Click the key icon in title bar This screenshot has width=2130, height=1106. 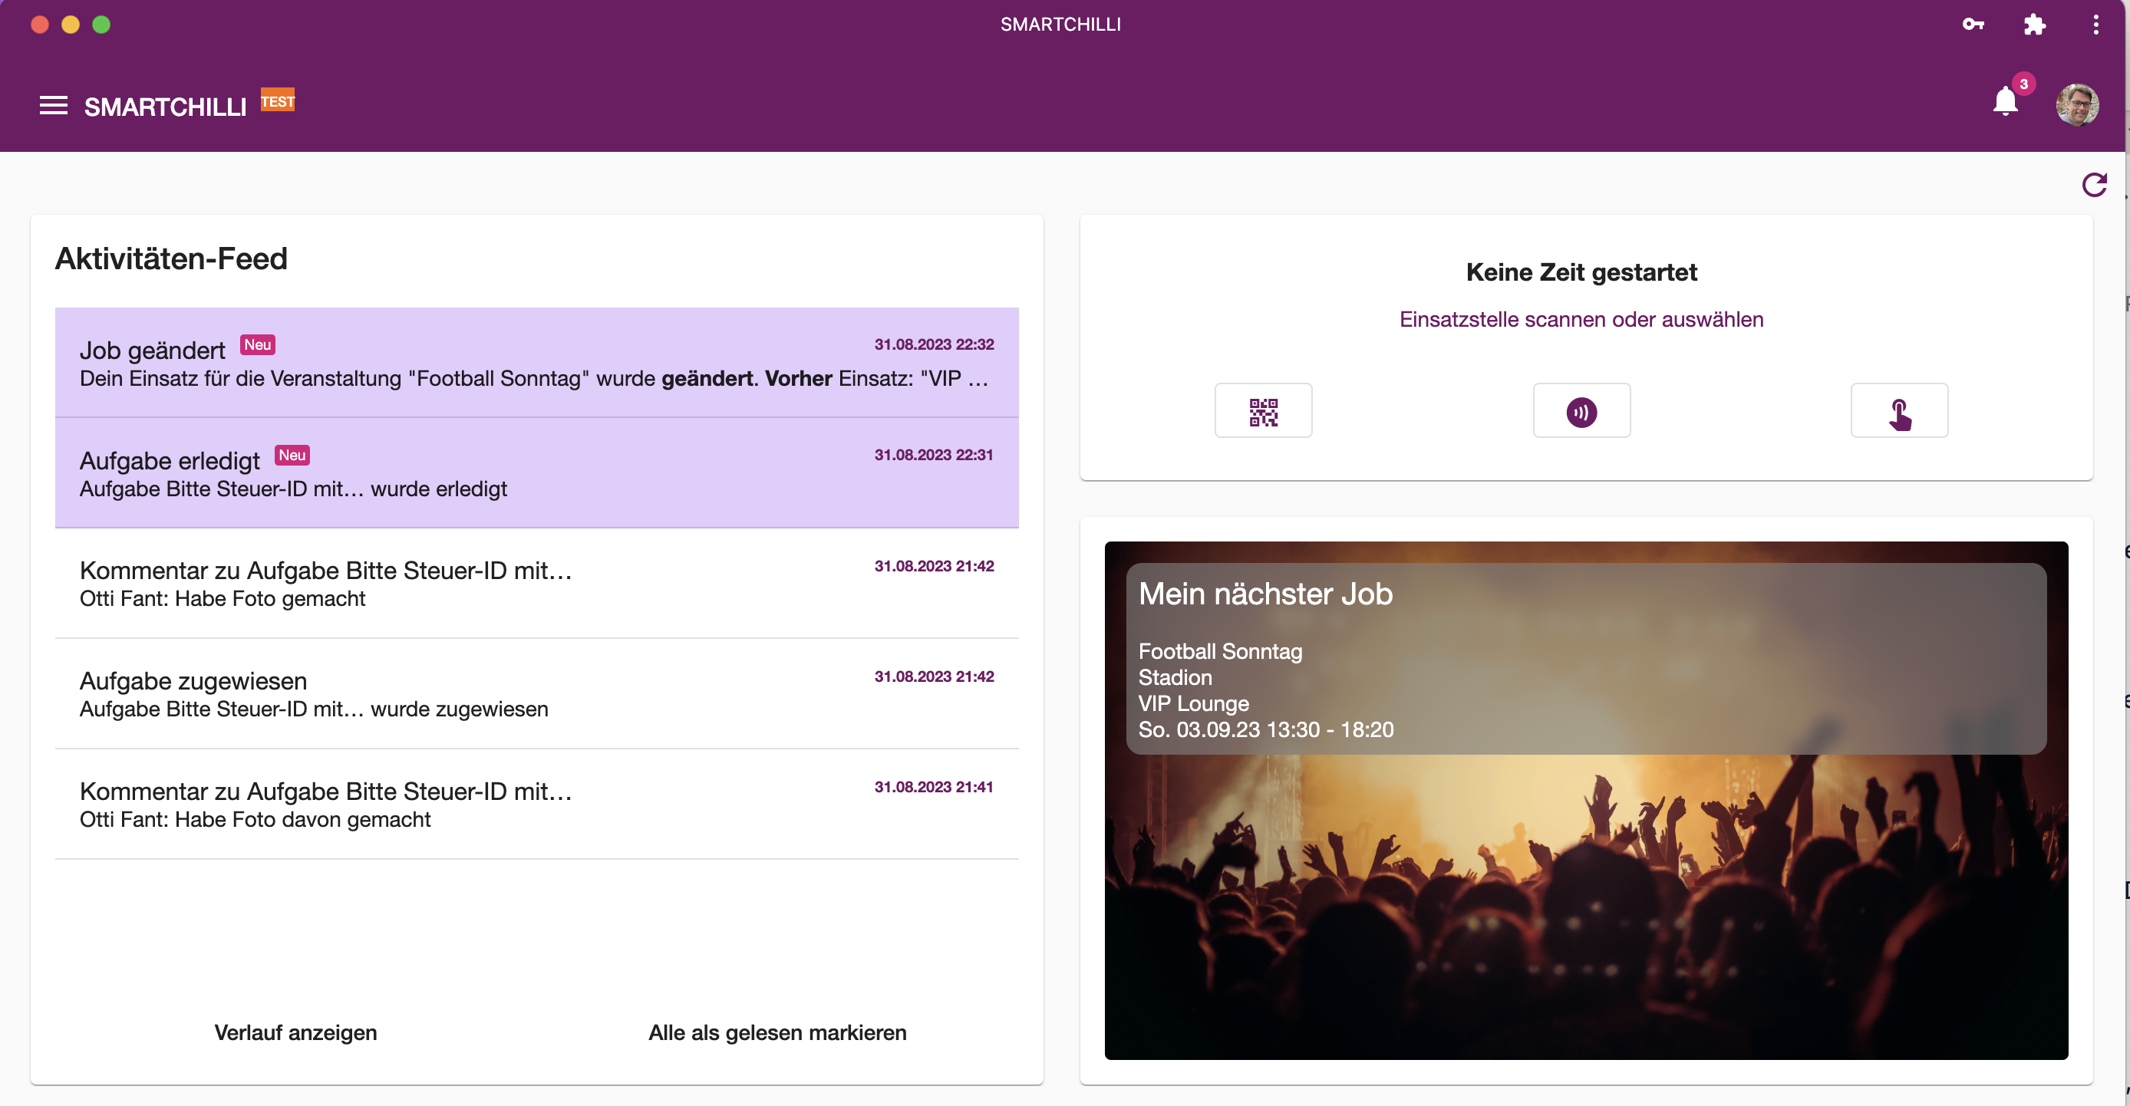1973,24
